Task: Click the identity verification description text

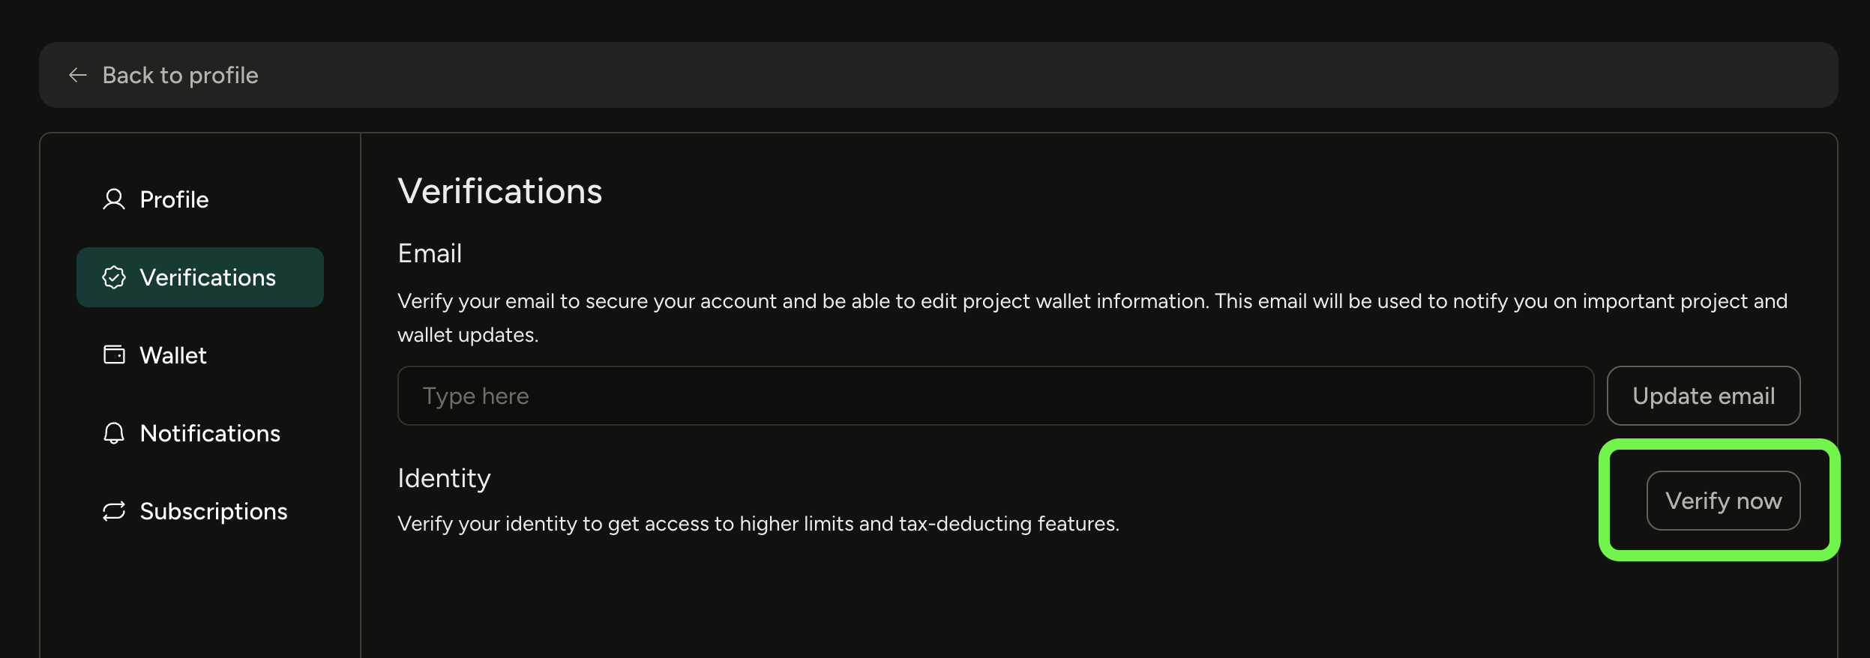Action: (x=758, y=523)
